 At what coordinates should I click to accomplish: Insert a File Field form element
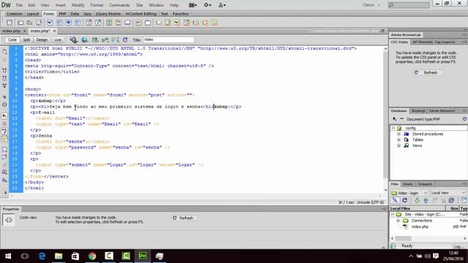point(118,23)
